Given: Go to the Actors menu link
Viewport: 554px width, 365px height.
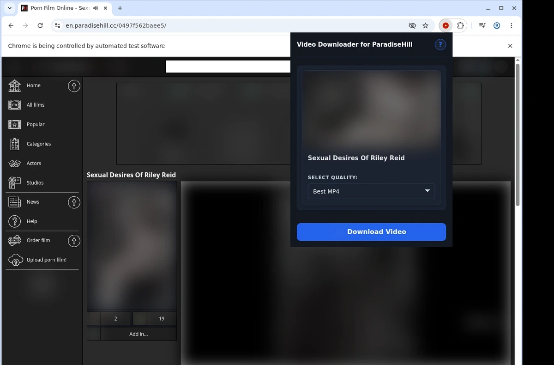Looking at the screenshot, I should pos(34,163).
